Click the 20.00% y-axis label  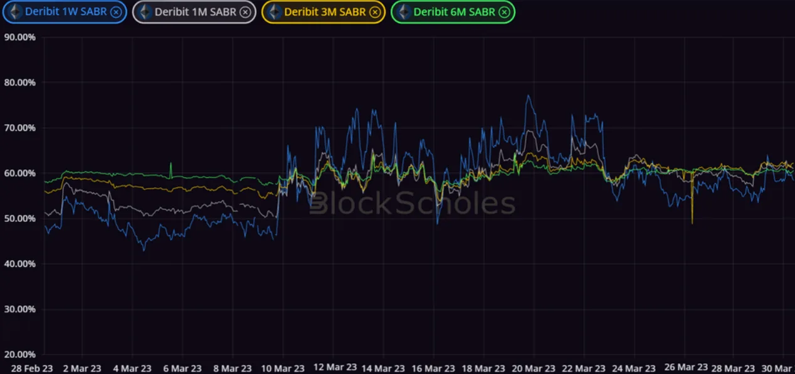pos(19,354)
